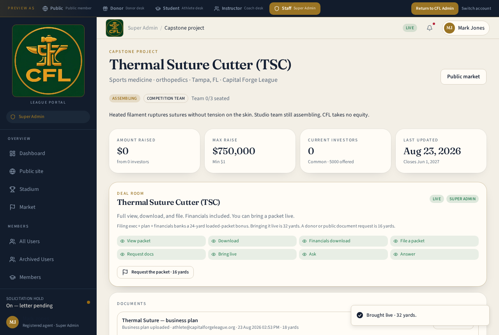Click the Current Investors card

[x=346, y=151]
